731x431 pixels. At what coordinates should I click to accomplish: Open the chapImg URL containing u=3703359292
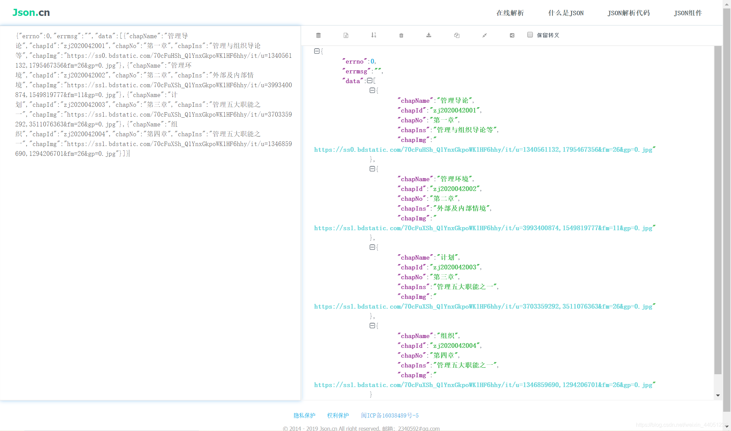click(483, 307)
